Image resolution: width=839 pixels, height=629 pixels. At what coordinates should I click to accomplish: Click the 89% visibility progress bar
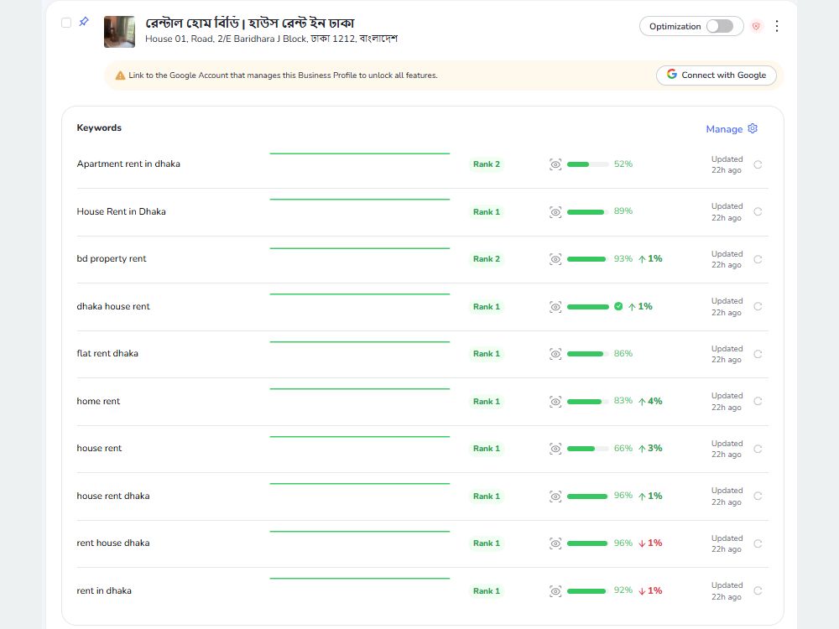(587, 212)
